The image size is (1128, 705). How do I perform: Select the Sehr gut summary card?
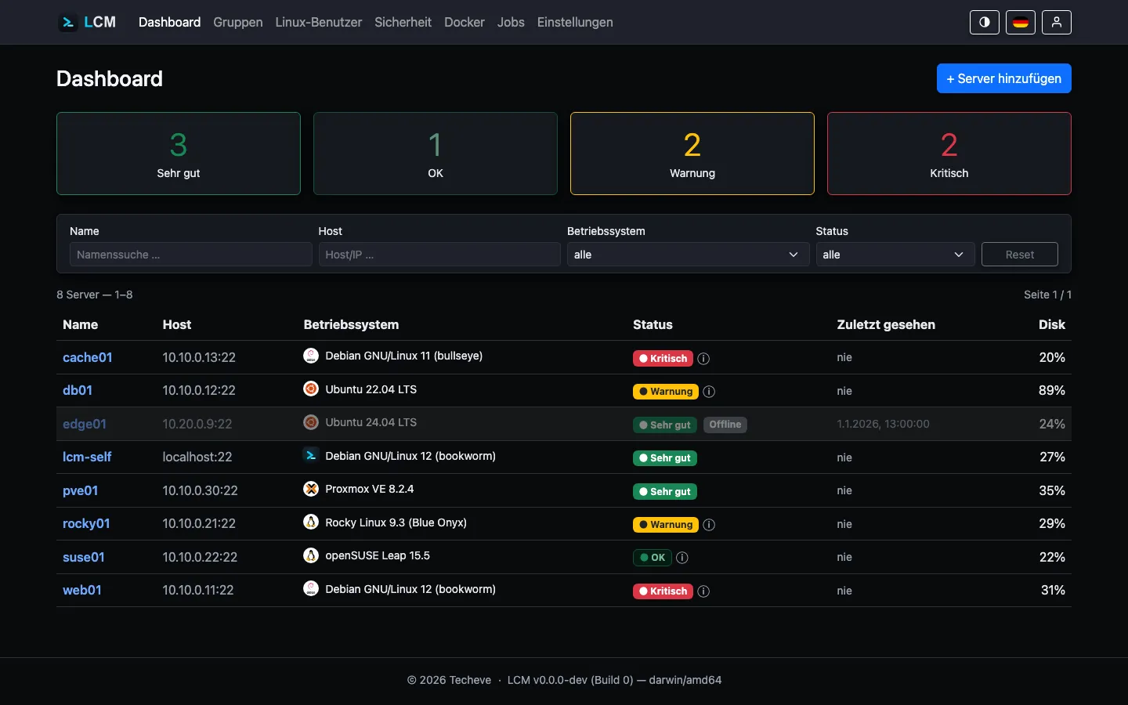tap(179, 154)
